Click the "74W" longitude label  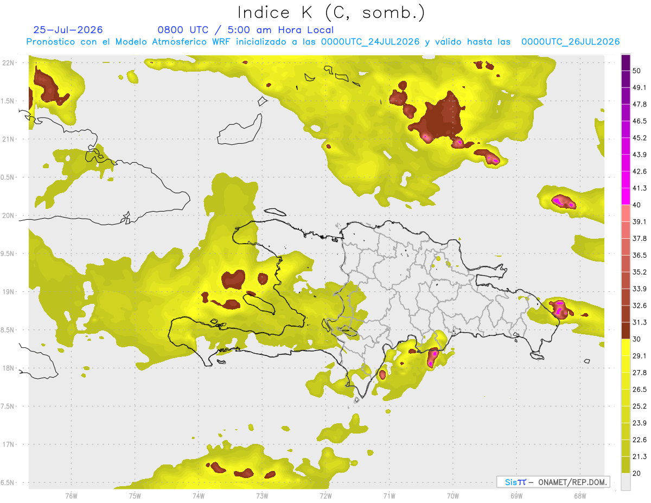pyautogui.click(x=198, y=495)
